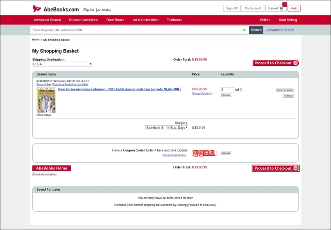Click the 'Saved For Later' section header

[x=48, y=190]
